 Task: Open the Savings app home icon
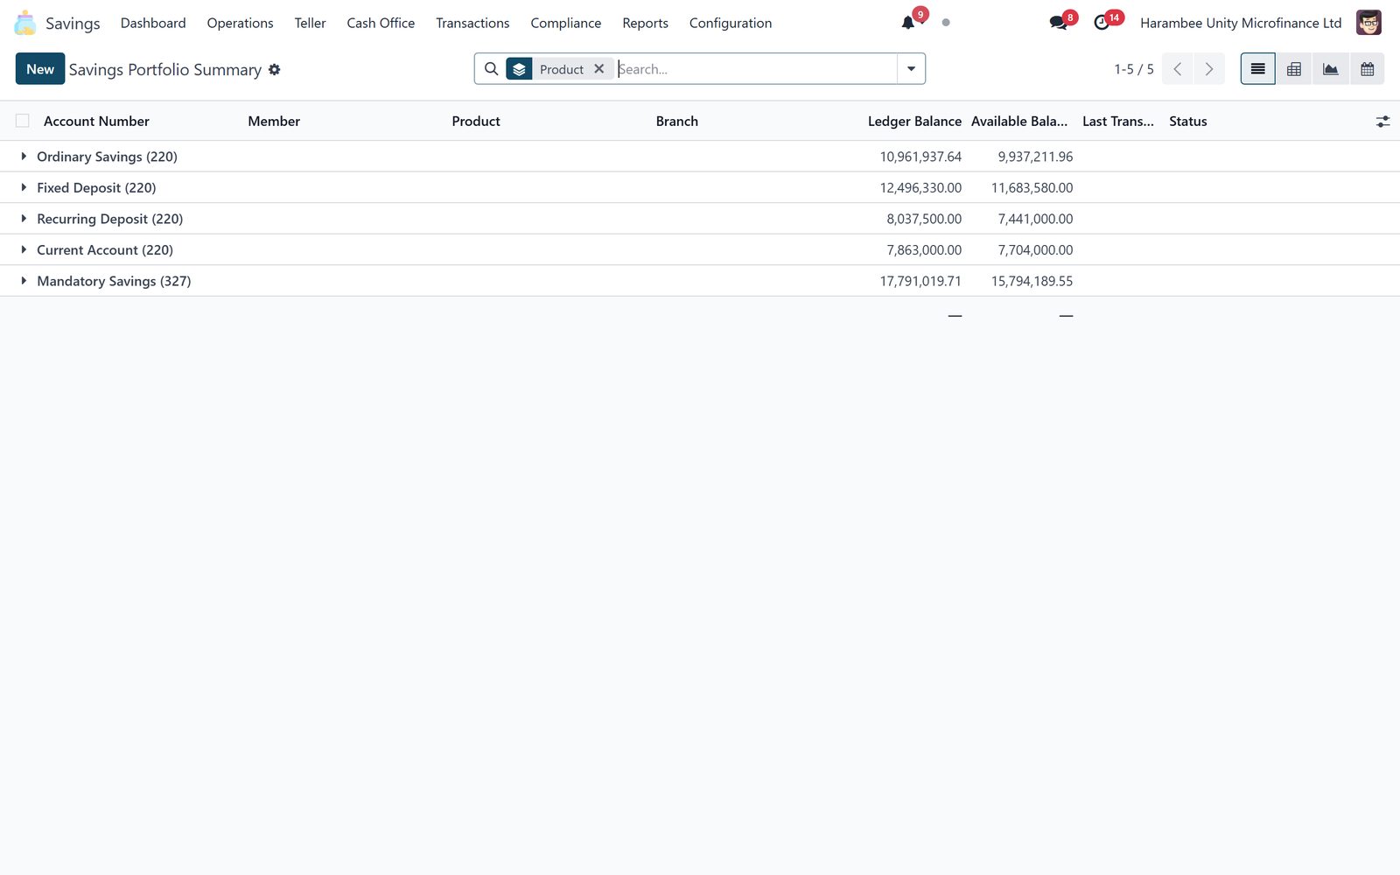coord(25,23)
